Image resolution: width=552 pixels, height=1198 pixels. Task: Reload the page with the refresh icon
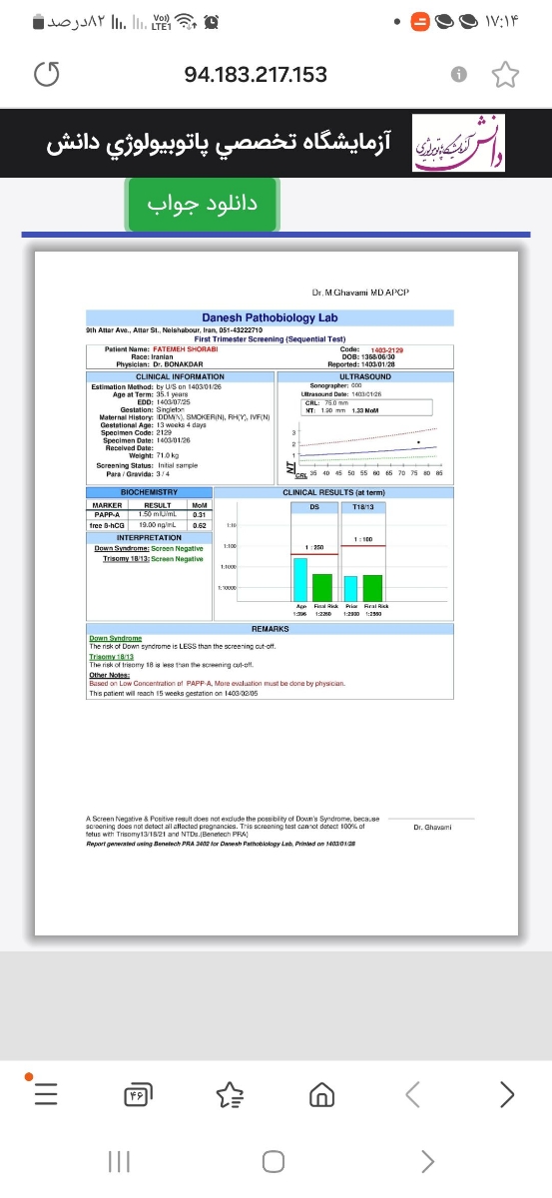tap(47, 74)
